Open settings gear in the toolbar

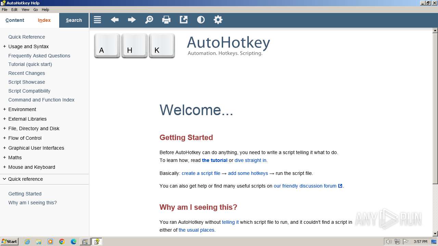click(x=218, y=20)
